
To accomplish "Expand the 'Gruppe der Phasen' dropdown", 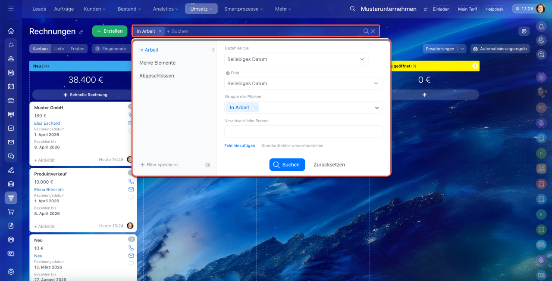I will coord(377,108).
